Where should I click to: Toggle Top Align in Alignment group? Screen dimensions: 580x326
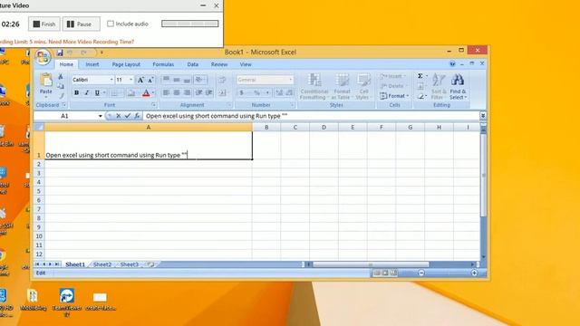(167, 80)
